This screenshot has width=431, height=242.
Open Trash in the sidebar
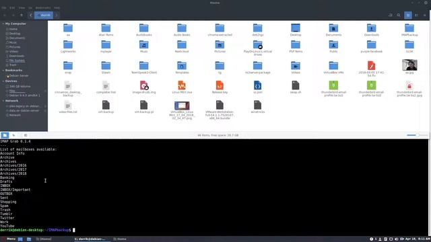click(13, 65)
